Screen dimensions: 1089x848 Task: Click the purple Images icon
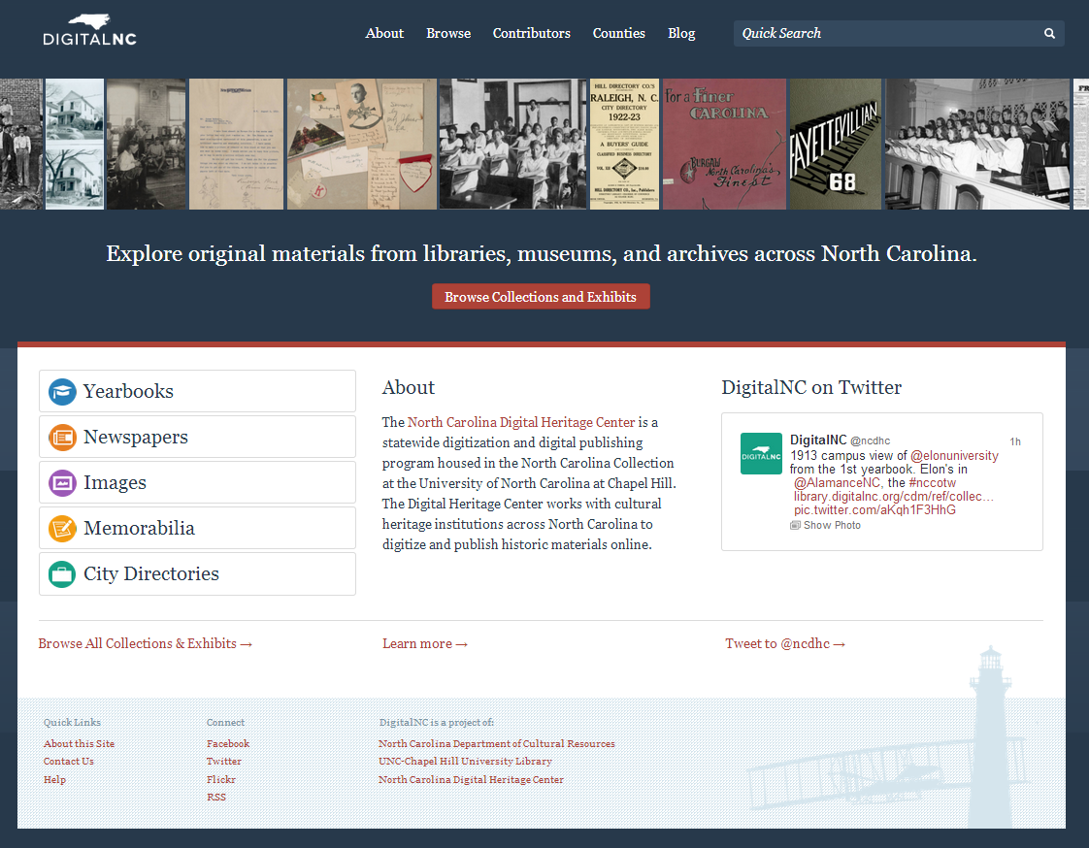tap(62, 482)
